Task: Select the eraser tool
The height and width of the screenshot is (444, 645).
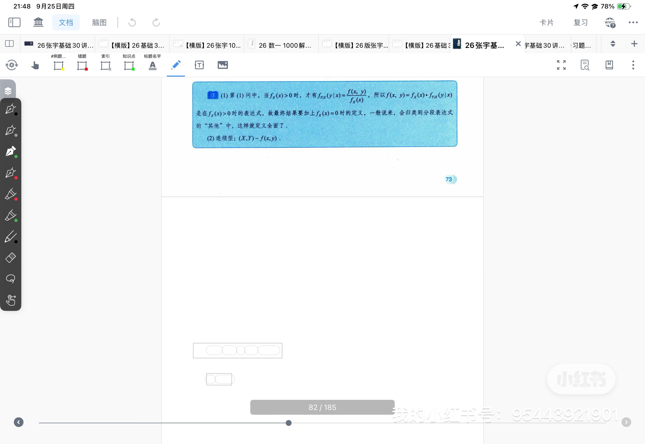Action: (11, 258)
